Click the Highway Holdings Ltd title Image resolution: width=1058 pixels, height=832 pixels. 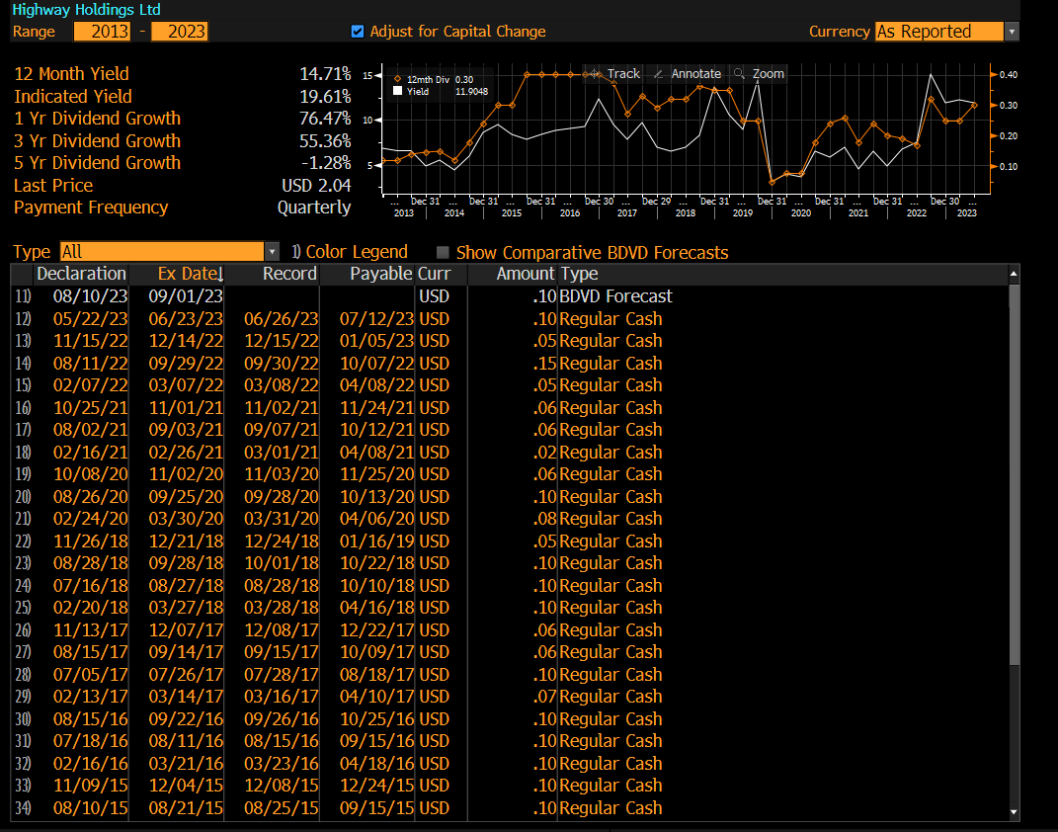86,10
